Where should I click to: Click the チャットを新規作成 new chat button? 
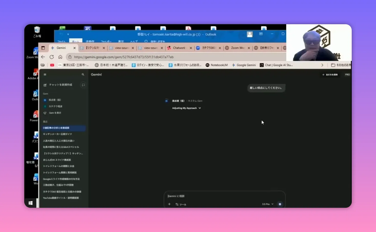[x=60, y=85]
